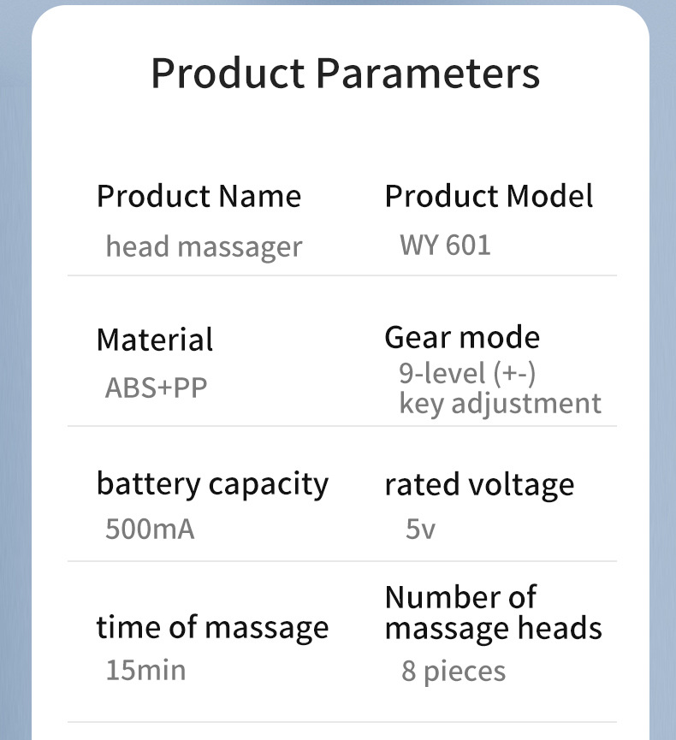Click the divider line beneath battery capacity row

[x=341, y=561]
